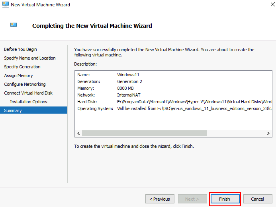Click the left scroll arrow in description box
This screenshot has height=207, width=276.
(x=78, y=133)
